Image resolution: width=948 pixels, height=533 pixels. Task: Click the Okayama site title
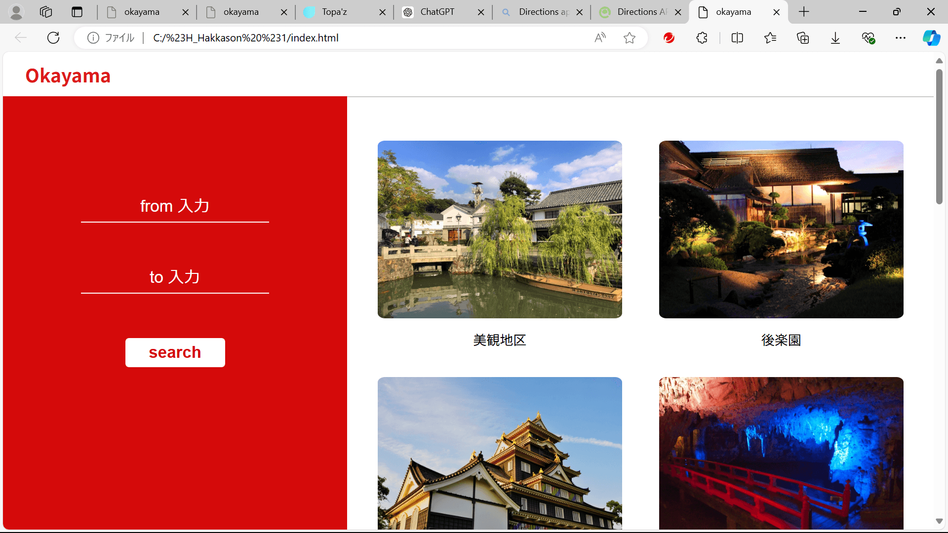(68, 76)
